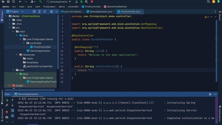Rerun DemoApplication from top toolbar
The image size is (222, 125).
[x=76, y=2]
